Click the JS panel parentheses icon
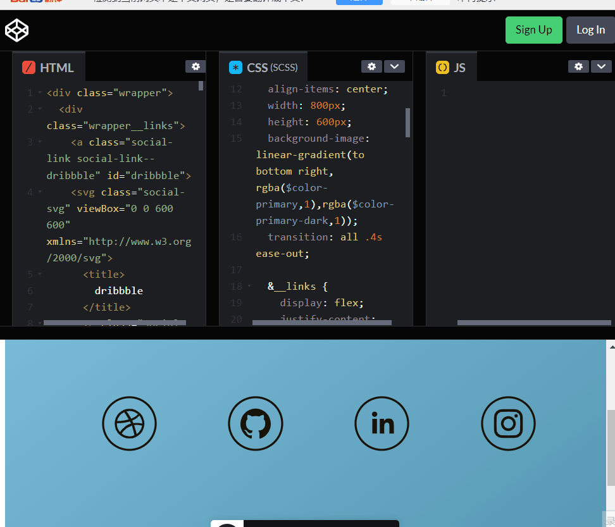 442,68
